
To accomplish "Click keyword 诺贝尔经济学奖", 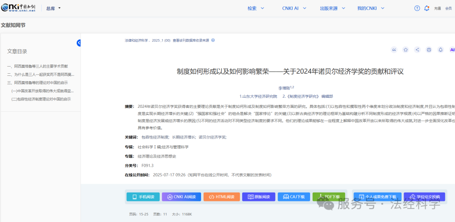I will [x=212, y=137].
